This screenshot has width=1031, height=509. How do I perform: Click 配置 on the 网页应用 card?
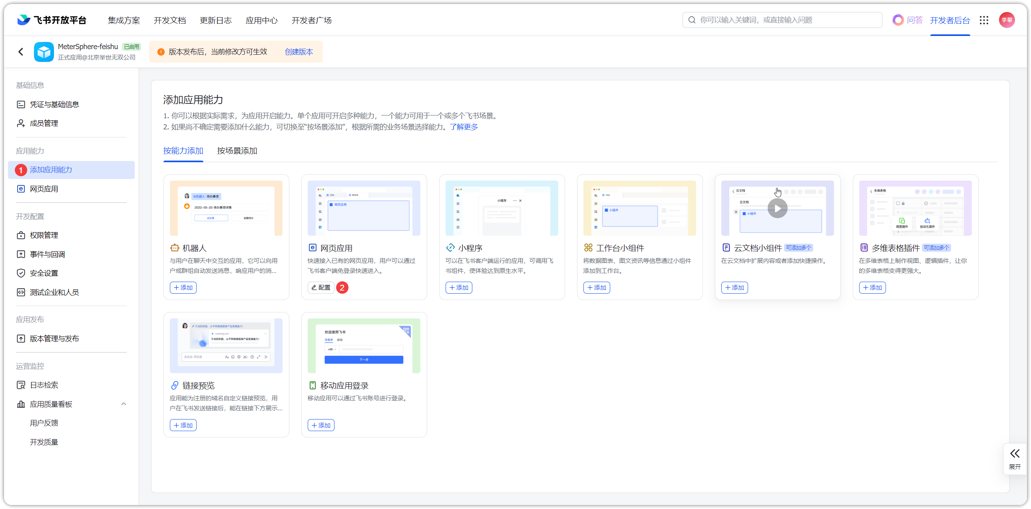[x=321, y=287]
